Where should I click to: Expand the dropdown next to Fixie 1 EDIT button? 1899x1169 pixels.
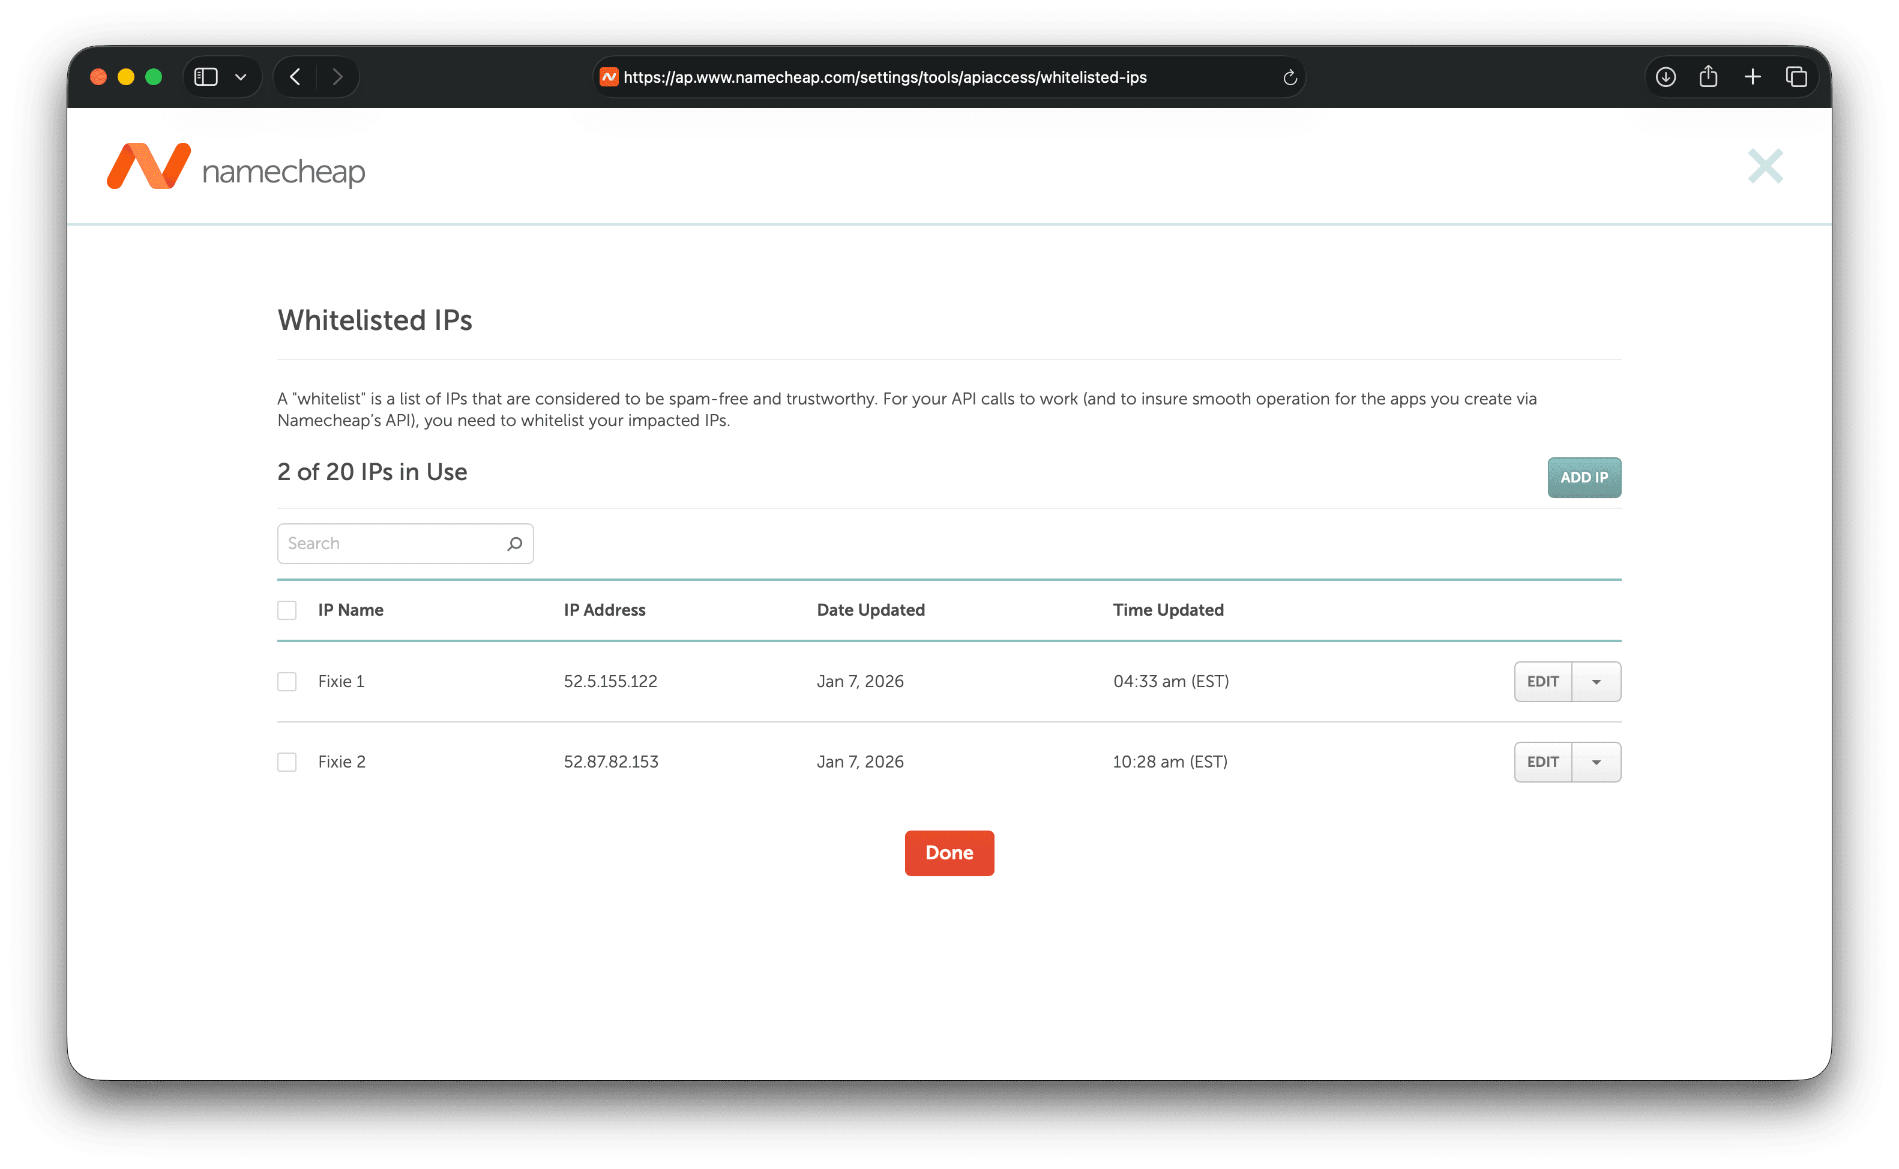(1597, 681)
